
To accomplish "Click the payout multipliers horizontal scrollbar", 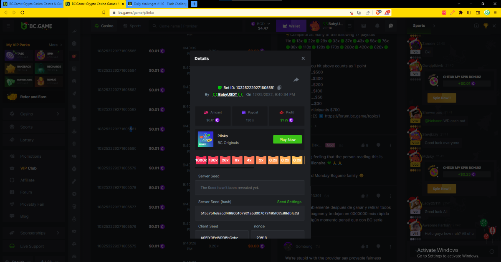I will click(225, 167).
